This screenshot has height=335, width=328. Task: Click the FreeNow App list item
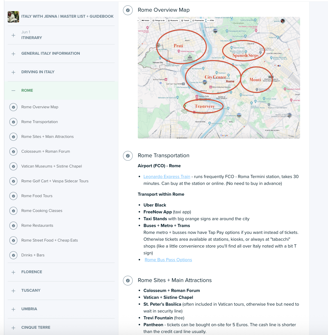coord(167,212)
